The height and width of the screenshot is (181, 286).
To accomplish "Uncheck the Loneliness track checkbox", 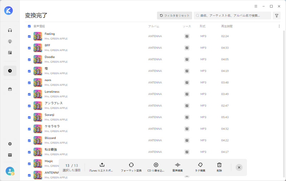I will pos(29,94).
